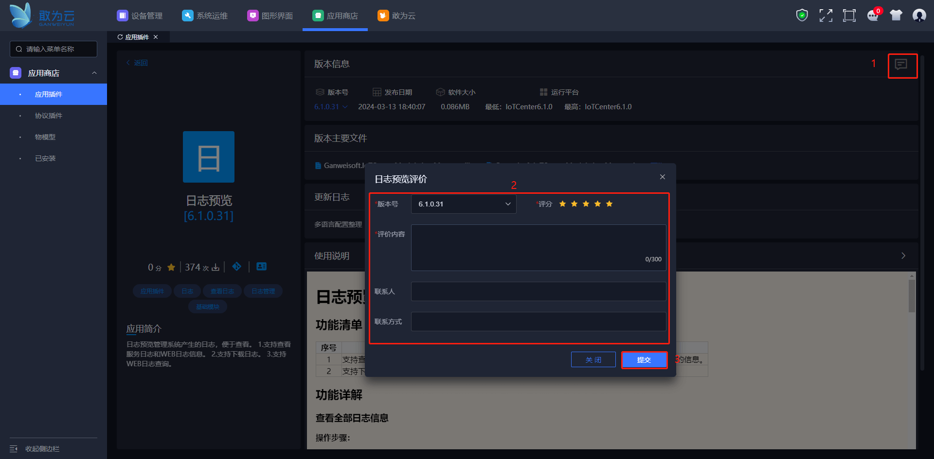Click the download icon beside 374 次
Image resolution: width=934 pixels, height=459 pixels.
click(x=216, y=267)
